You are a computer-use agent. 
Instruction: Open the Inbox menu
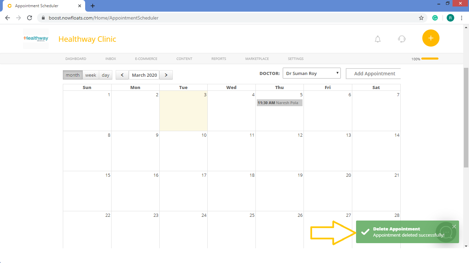tap(111, 59)
